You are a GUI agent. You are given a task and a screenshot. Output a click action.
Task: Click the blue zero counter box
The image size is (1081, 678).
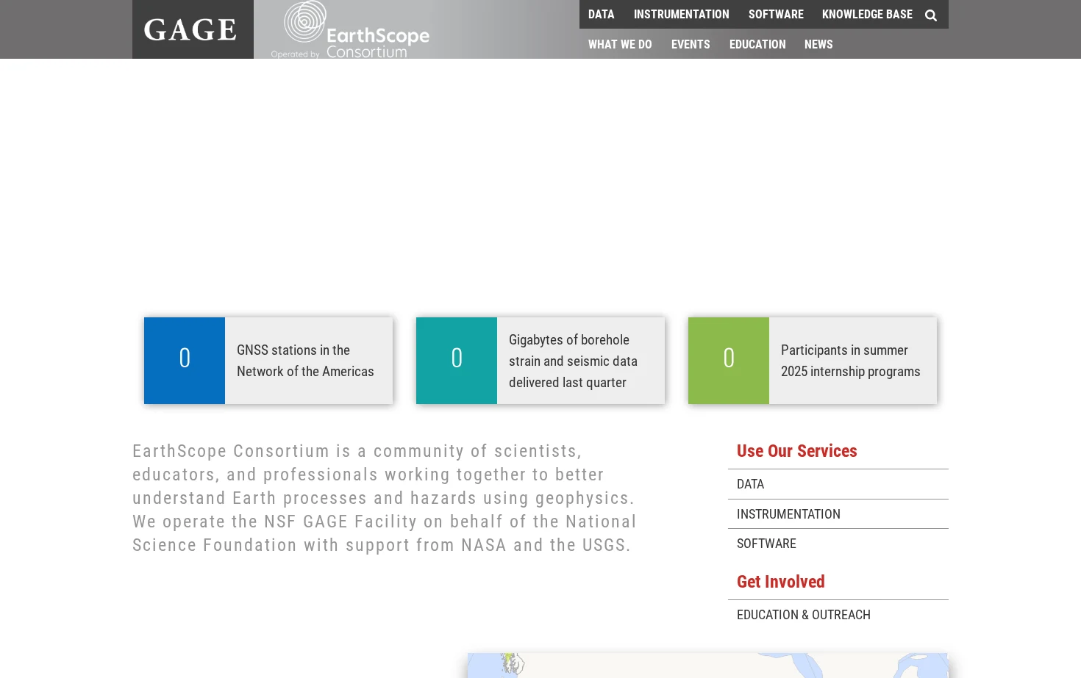coord(185,361)
